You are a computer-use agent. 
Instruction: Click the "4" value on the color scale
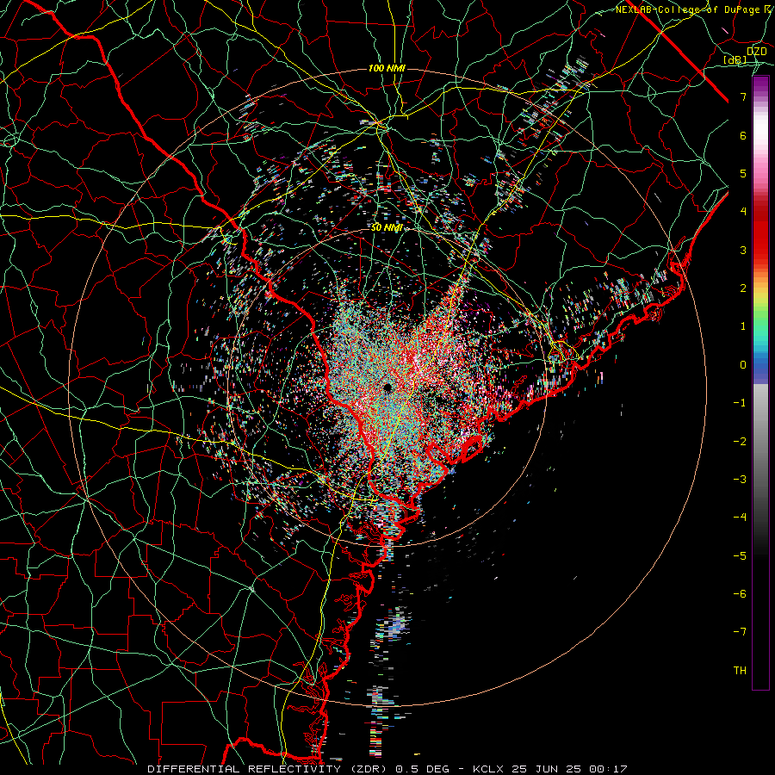click(743, 212)
